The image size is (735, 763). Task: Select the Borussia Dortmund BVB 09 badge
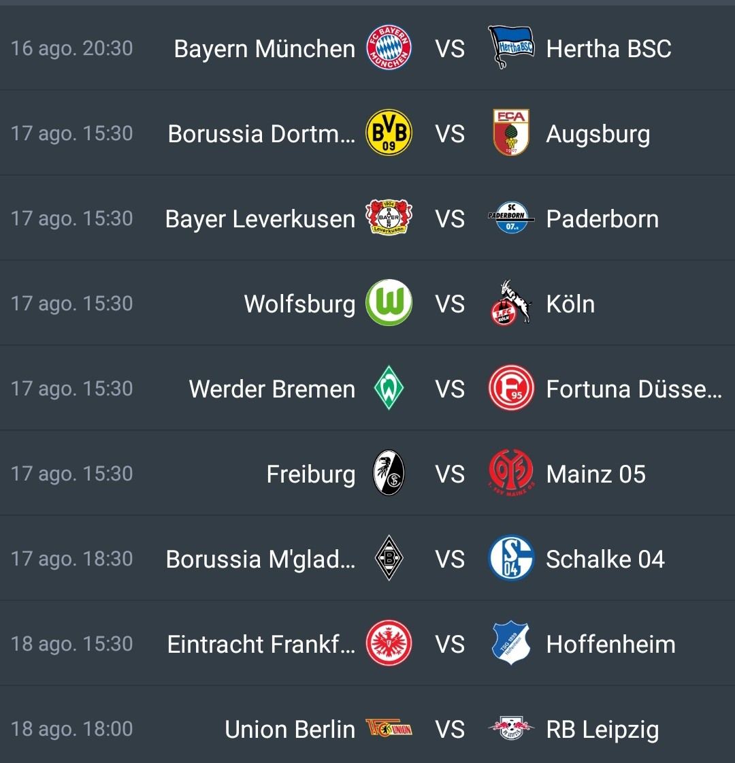point(389,132)
